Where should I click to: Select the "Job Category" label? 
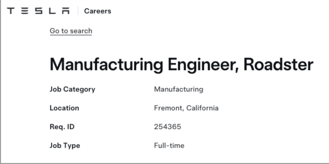[72, 89]
